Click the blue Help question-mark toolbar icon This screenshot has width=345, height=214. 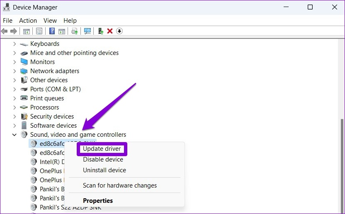point(52,31)
